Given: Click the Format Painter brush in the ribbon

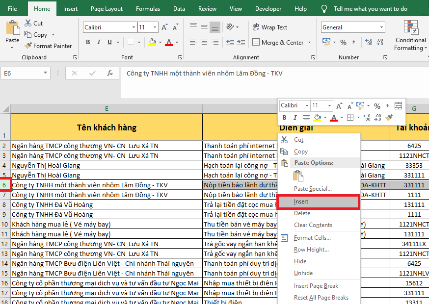Looking at the screenshot, I should [28, 46].
